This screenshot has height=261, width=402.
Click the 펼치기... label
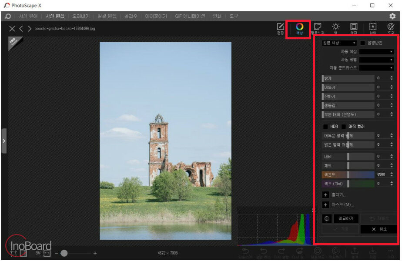339,195
